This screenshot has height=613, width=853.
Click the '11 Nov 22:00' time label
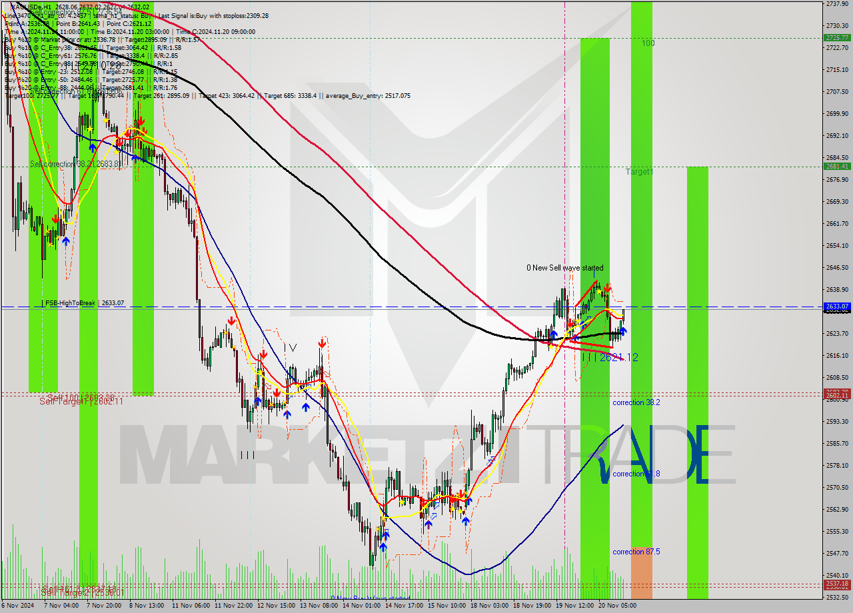coord(233,606)
